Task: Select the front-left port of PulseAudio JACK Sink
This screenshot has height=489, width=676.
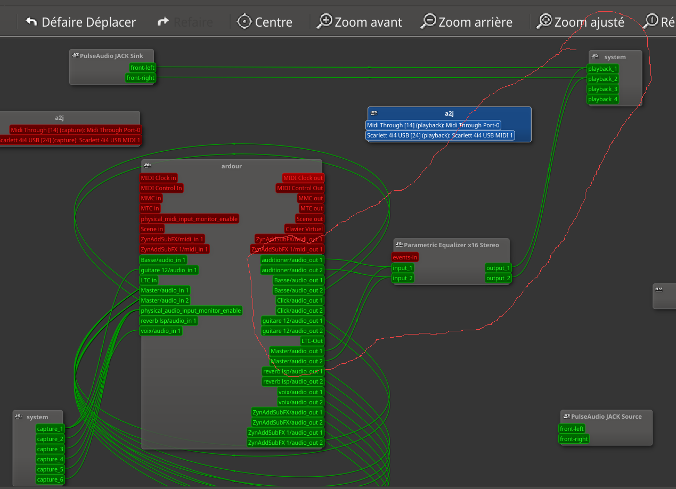Action: [x=142, y=68]
